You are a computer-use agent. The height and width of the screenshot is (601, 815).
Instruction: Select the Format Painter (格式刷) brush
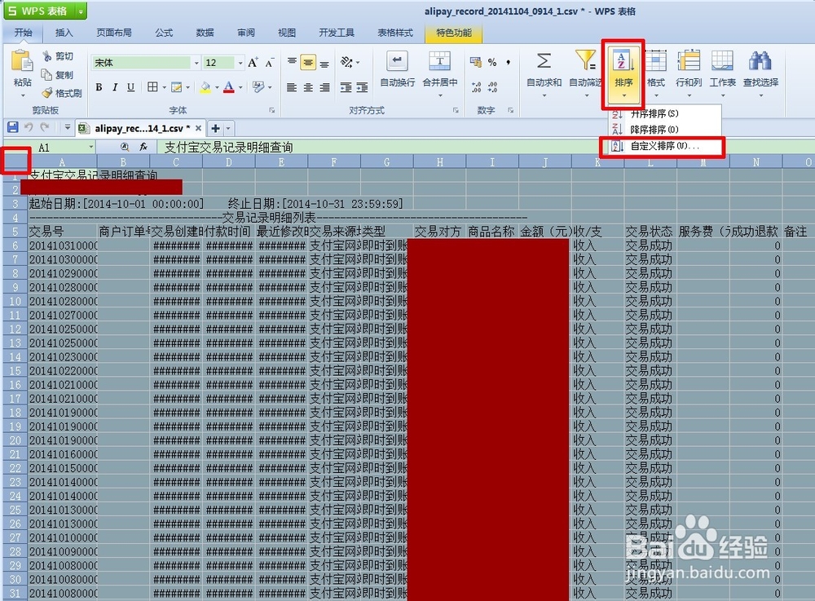(x=46, y=93)
